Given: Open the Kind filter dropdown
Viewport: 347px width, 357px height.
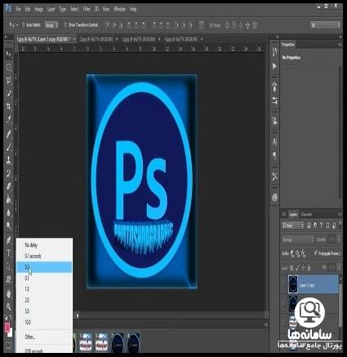Looking at the screenshot, I should pyautogui.click(x=293, y=226).
